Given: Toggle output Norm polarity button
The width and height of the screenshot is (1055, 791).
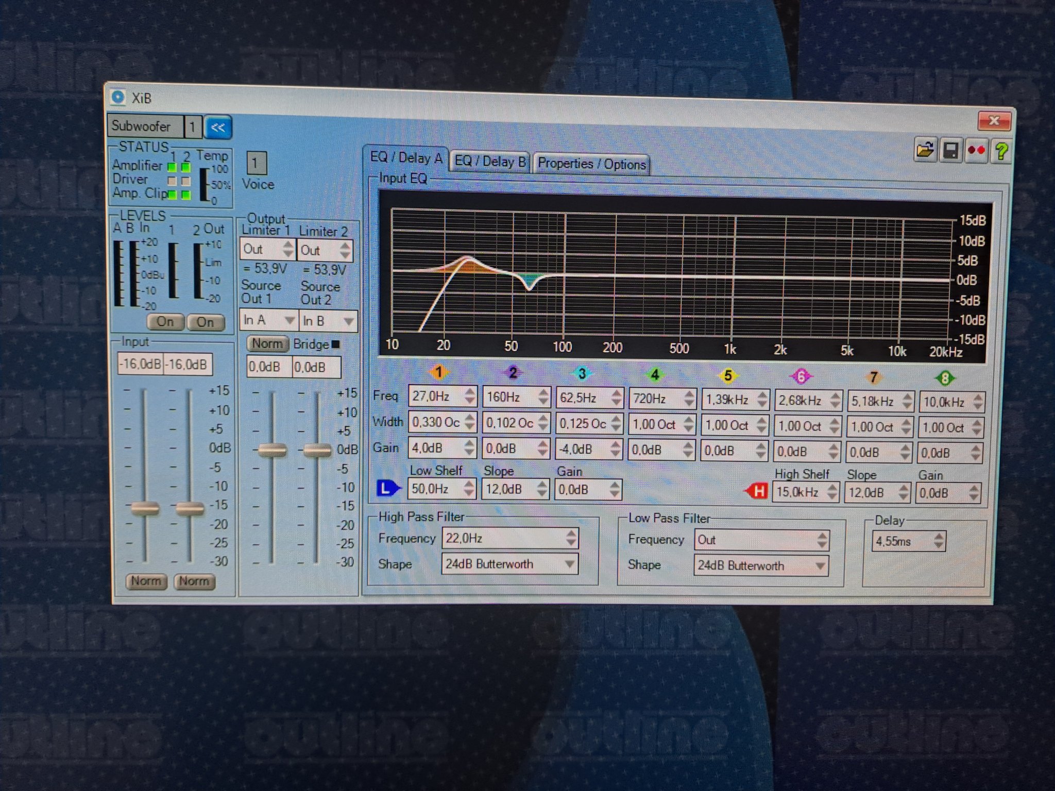Looking at the screenshot, I should 268,343.
